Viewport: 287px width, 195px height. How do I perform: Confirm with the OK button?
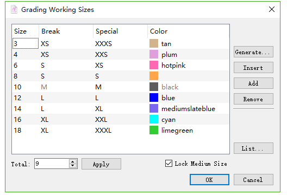click(209, 180)
